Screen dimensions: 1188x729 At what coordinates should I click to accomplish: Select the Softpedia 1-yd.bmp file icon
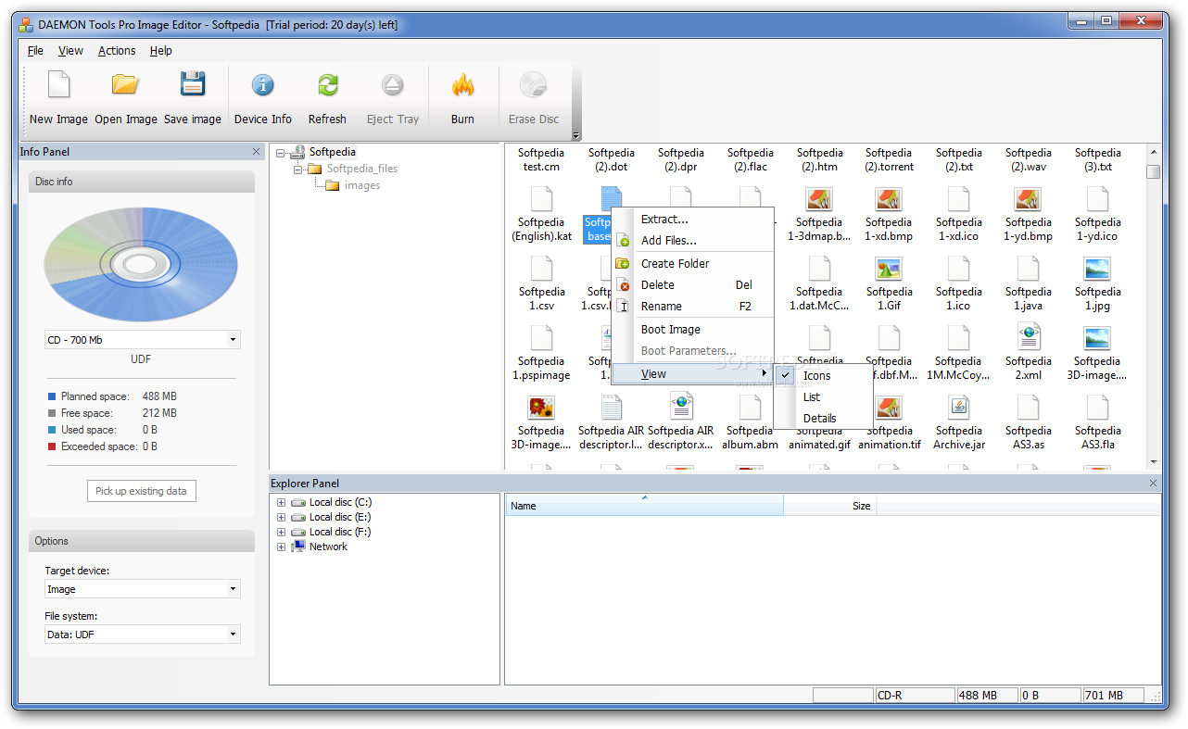1028,199
